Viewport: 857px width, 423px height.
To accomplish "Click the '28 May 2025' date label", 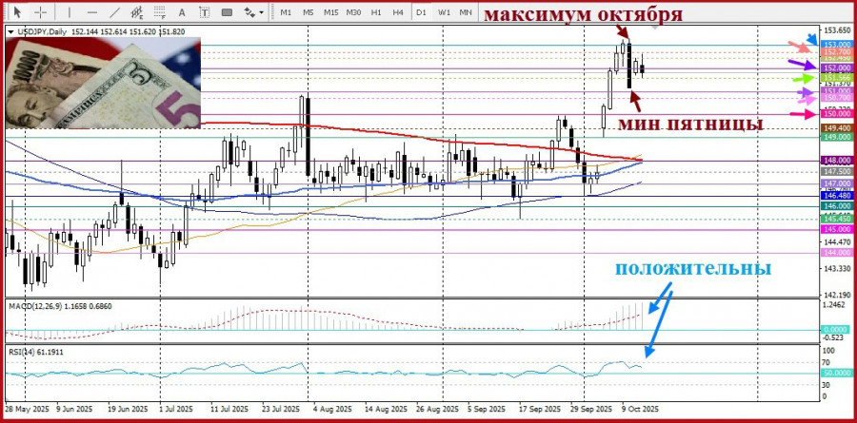I will pos(25,409).
